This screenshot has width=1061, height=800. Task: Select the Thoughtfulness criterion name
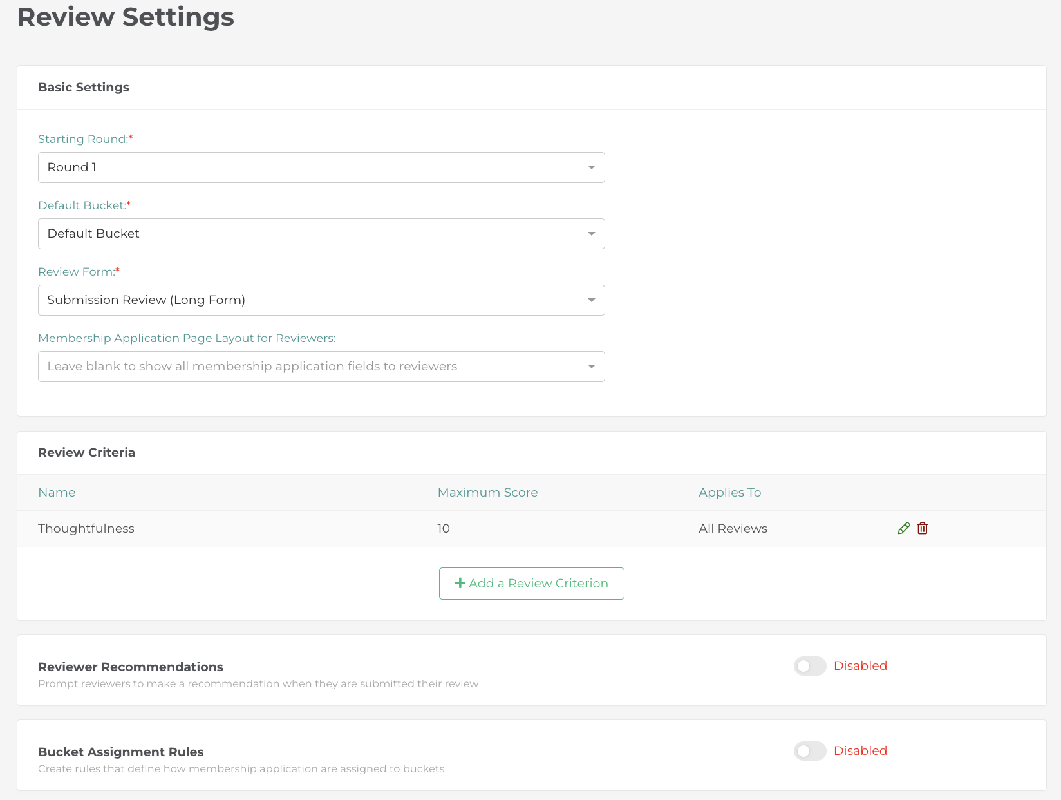(86, 529)
